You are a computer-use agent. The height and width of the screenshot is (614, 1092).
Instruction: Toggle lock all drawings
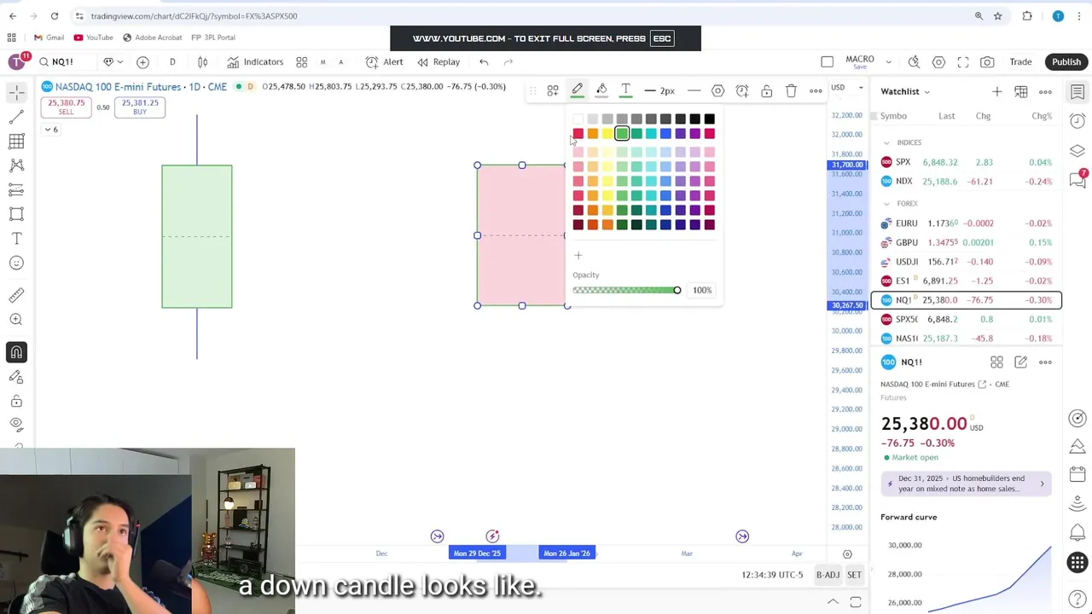[16, 401]
